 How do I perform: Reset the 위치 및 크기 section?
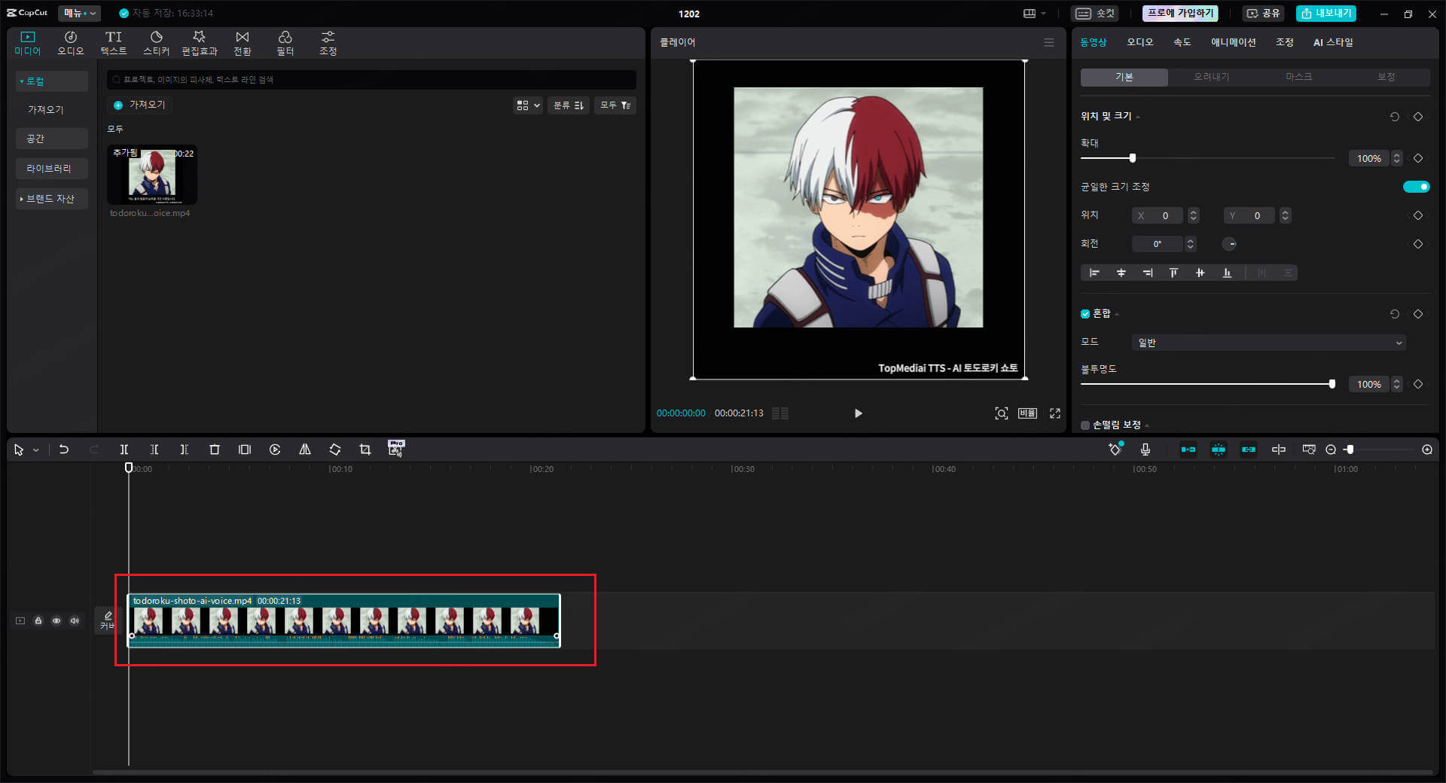tap(1394, 117)
